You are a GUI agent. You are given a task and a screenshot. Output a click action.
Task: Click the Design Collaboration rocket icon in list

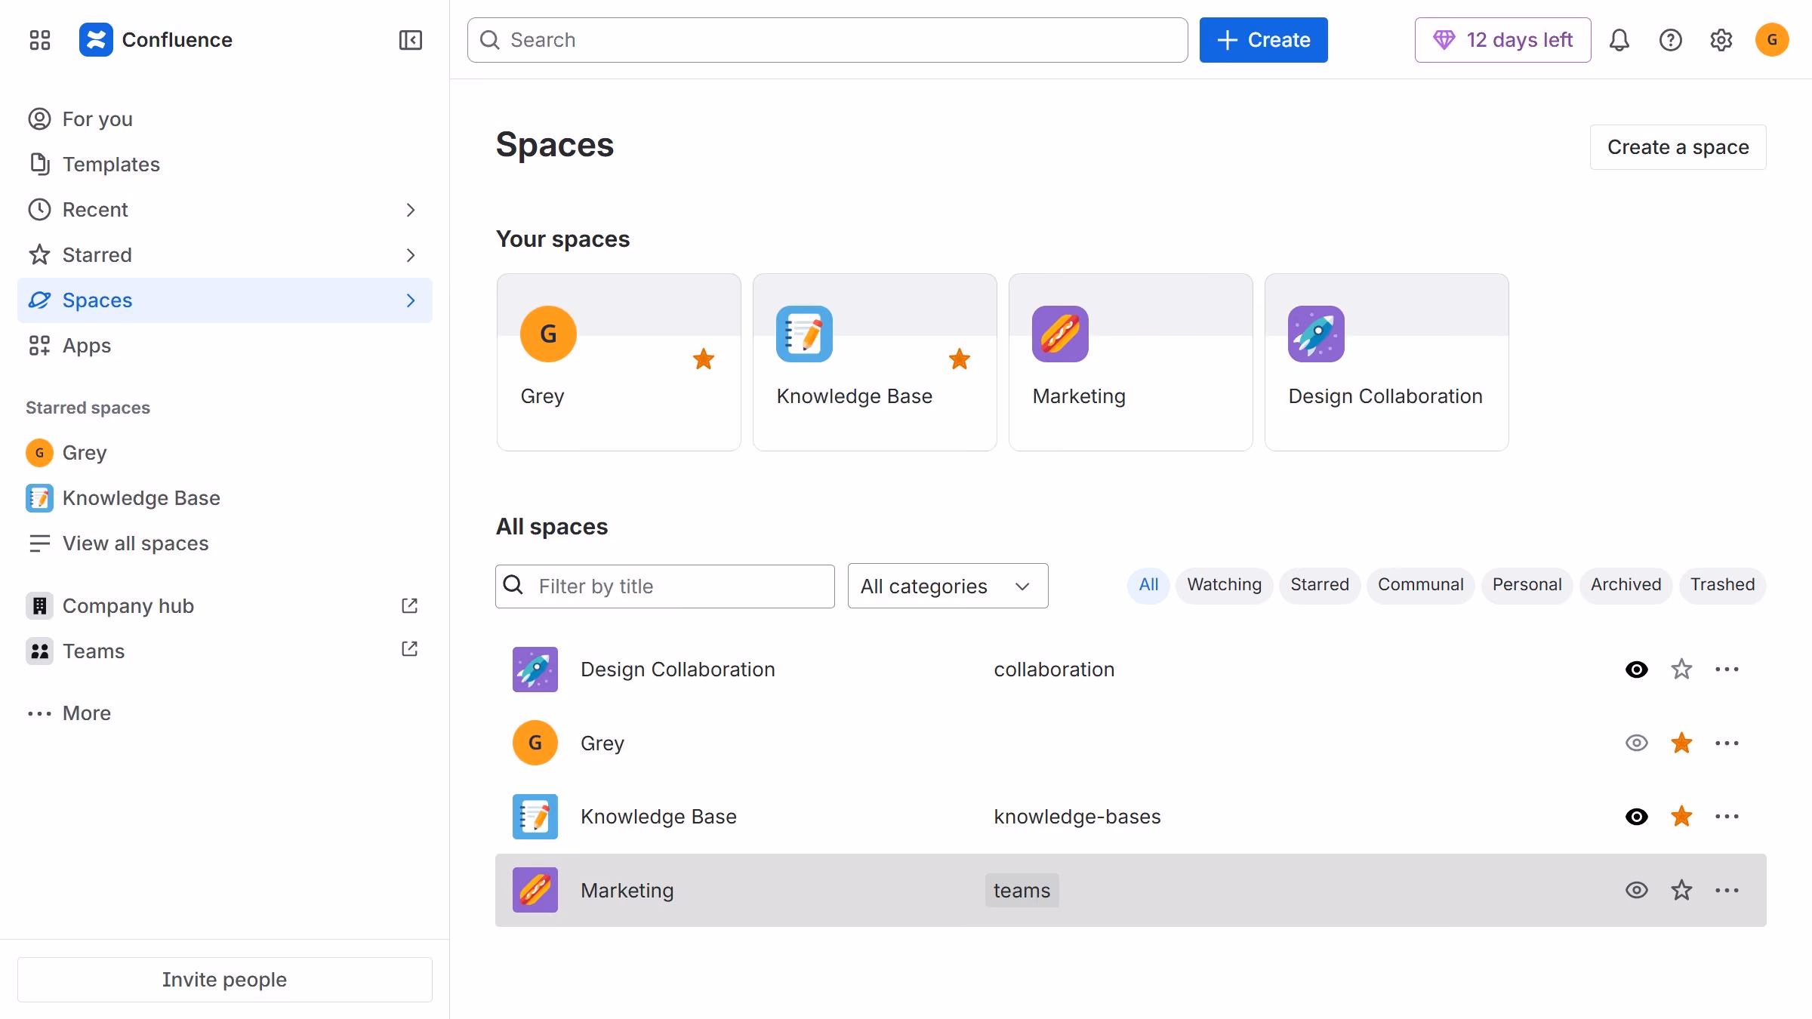click(535, 670)
